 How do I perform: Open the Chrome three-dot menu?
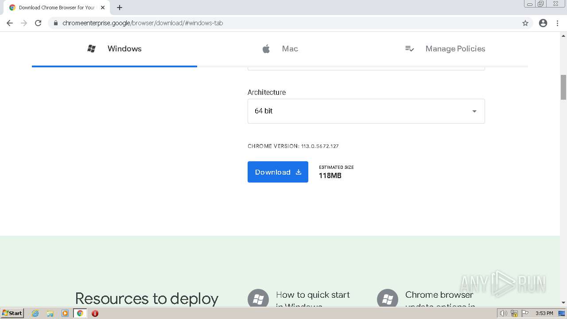point(557,23)
